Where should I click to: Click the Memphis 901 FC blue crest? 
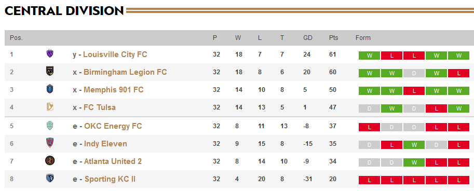50,89
